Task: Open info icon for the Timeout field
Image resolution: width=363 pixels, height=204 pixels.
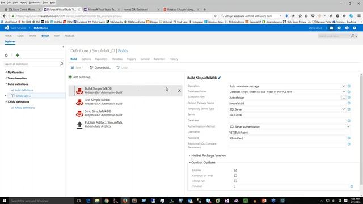Action: pyautogui.click(x=352, y=186)
